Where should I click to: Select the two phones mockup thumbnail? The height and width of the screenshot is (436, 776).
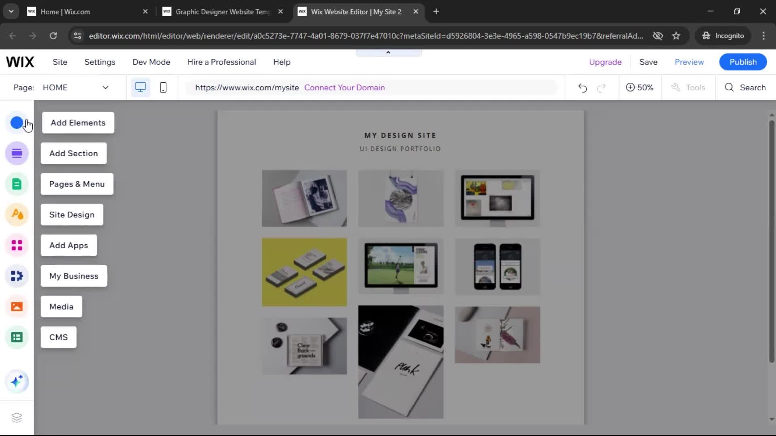[498, 266]
